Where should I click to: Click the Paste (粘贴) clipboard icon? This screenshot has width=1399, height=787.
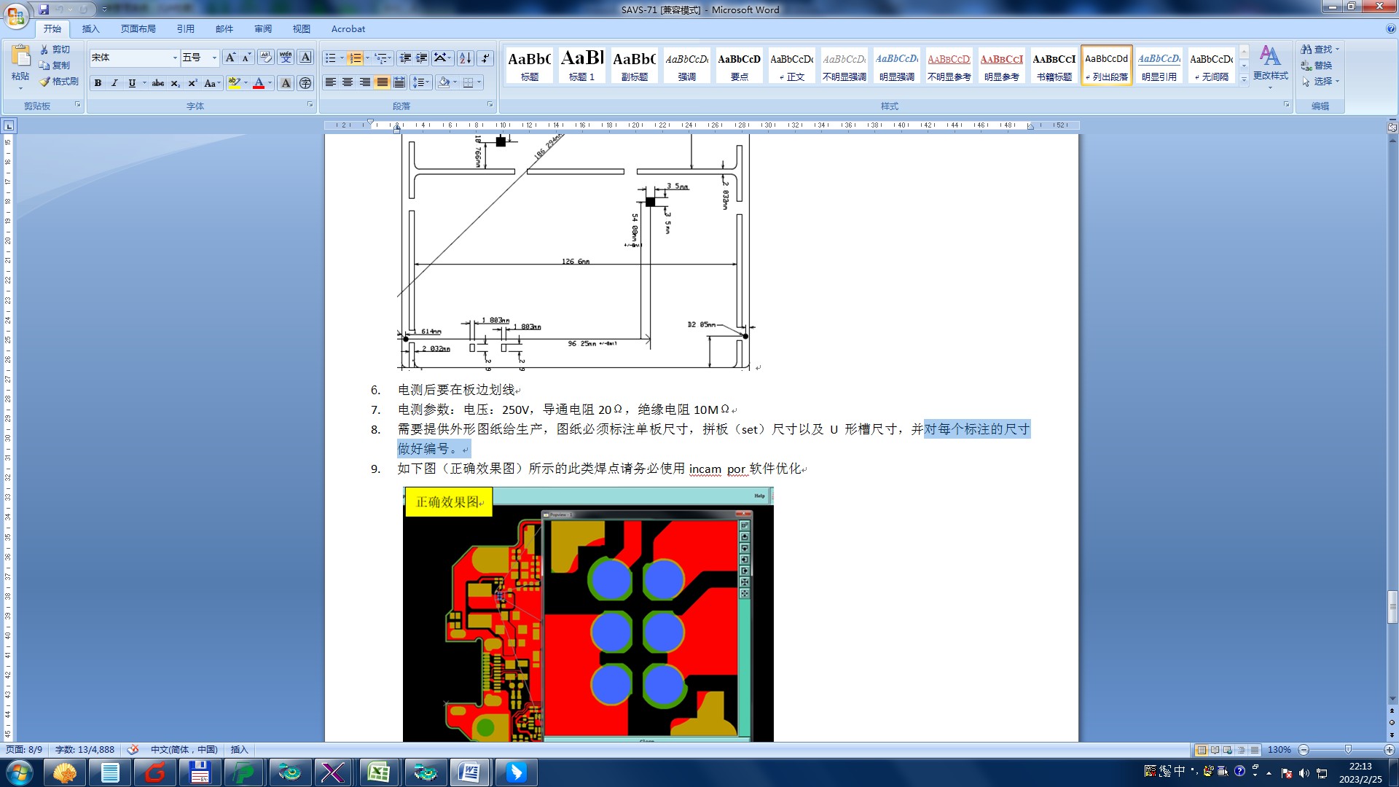(x=20, y=57)
